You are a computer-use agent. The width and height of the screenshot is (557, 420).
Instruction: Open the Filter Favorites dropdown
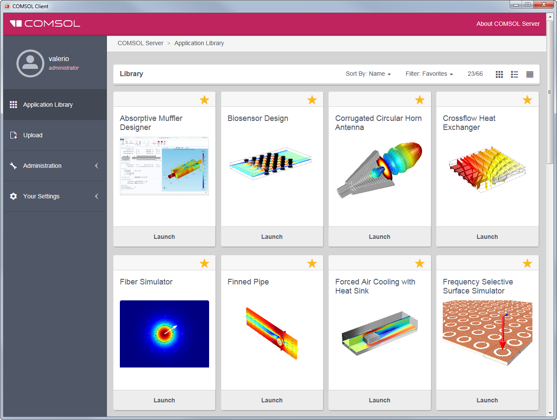point(429,74)
